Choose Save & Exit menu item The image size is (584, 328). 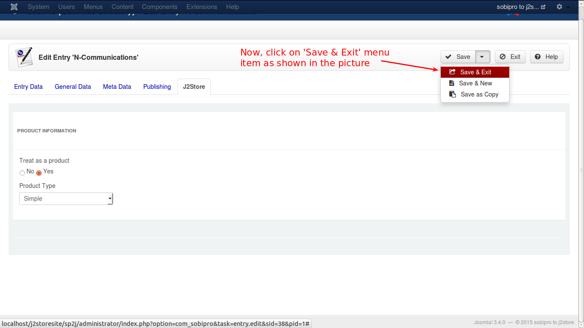point(475,72)
